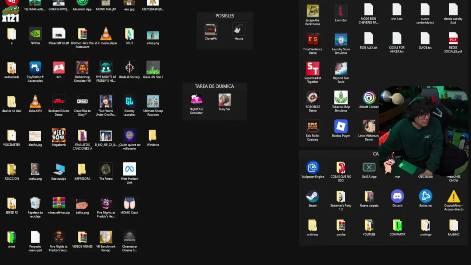Launch Barbershop Simulator VR icon
This screenshot has height=265, width=471.
point(82,68)
